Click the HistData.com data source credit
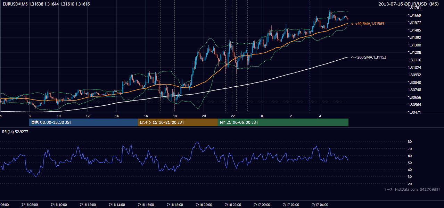 click(412, 189)
